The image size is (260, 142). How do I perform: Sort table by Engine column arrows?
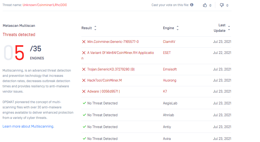(178, 28)
